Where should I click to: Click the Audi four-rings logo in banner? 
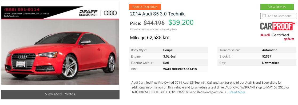click(110, 13)
